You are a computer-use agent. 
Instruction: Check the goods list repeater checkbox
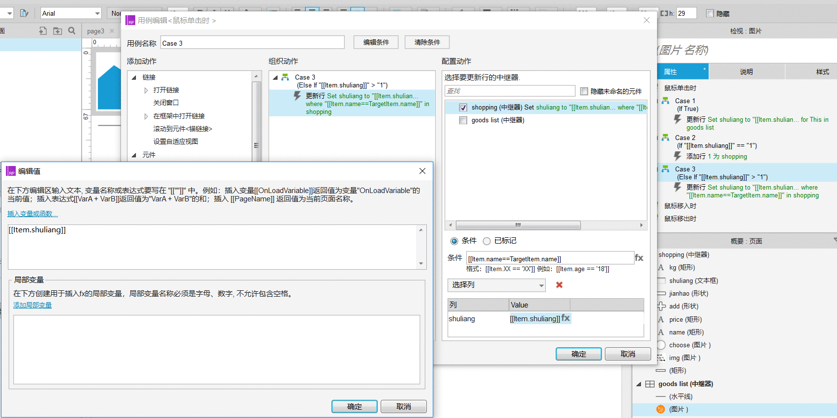[463, 120]
